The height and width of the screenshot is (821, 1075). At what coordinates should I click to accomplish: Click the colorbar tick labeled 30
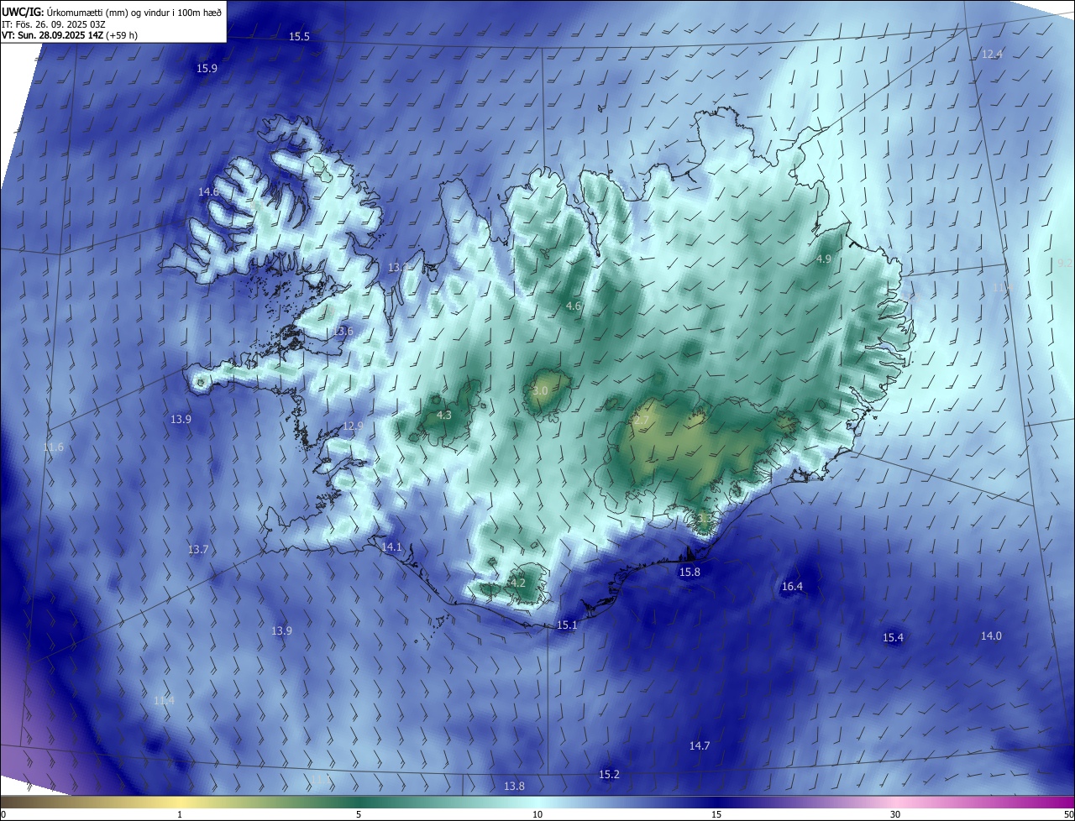point(895,814)
